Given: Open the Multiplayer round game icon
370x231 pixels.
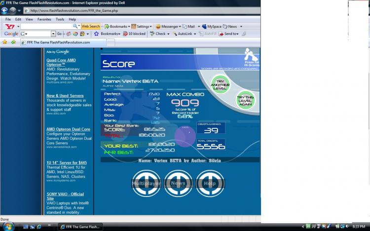Looking at the screenshot, I should click(x=146, y=183).
